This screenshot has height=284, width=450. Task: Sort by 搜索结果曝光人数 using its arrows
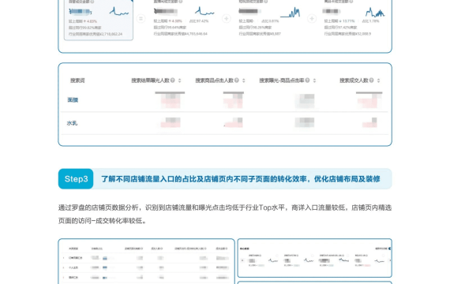coord(180,80)
